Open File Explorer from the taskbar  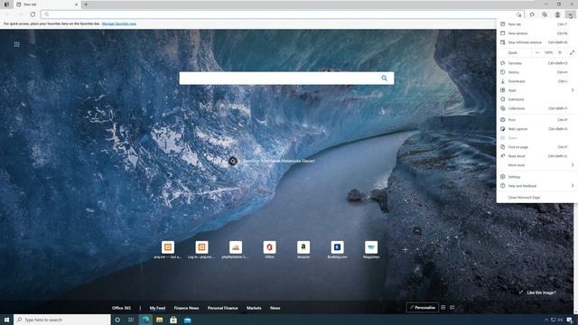tap(159, 320)
